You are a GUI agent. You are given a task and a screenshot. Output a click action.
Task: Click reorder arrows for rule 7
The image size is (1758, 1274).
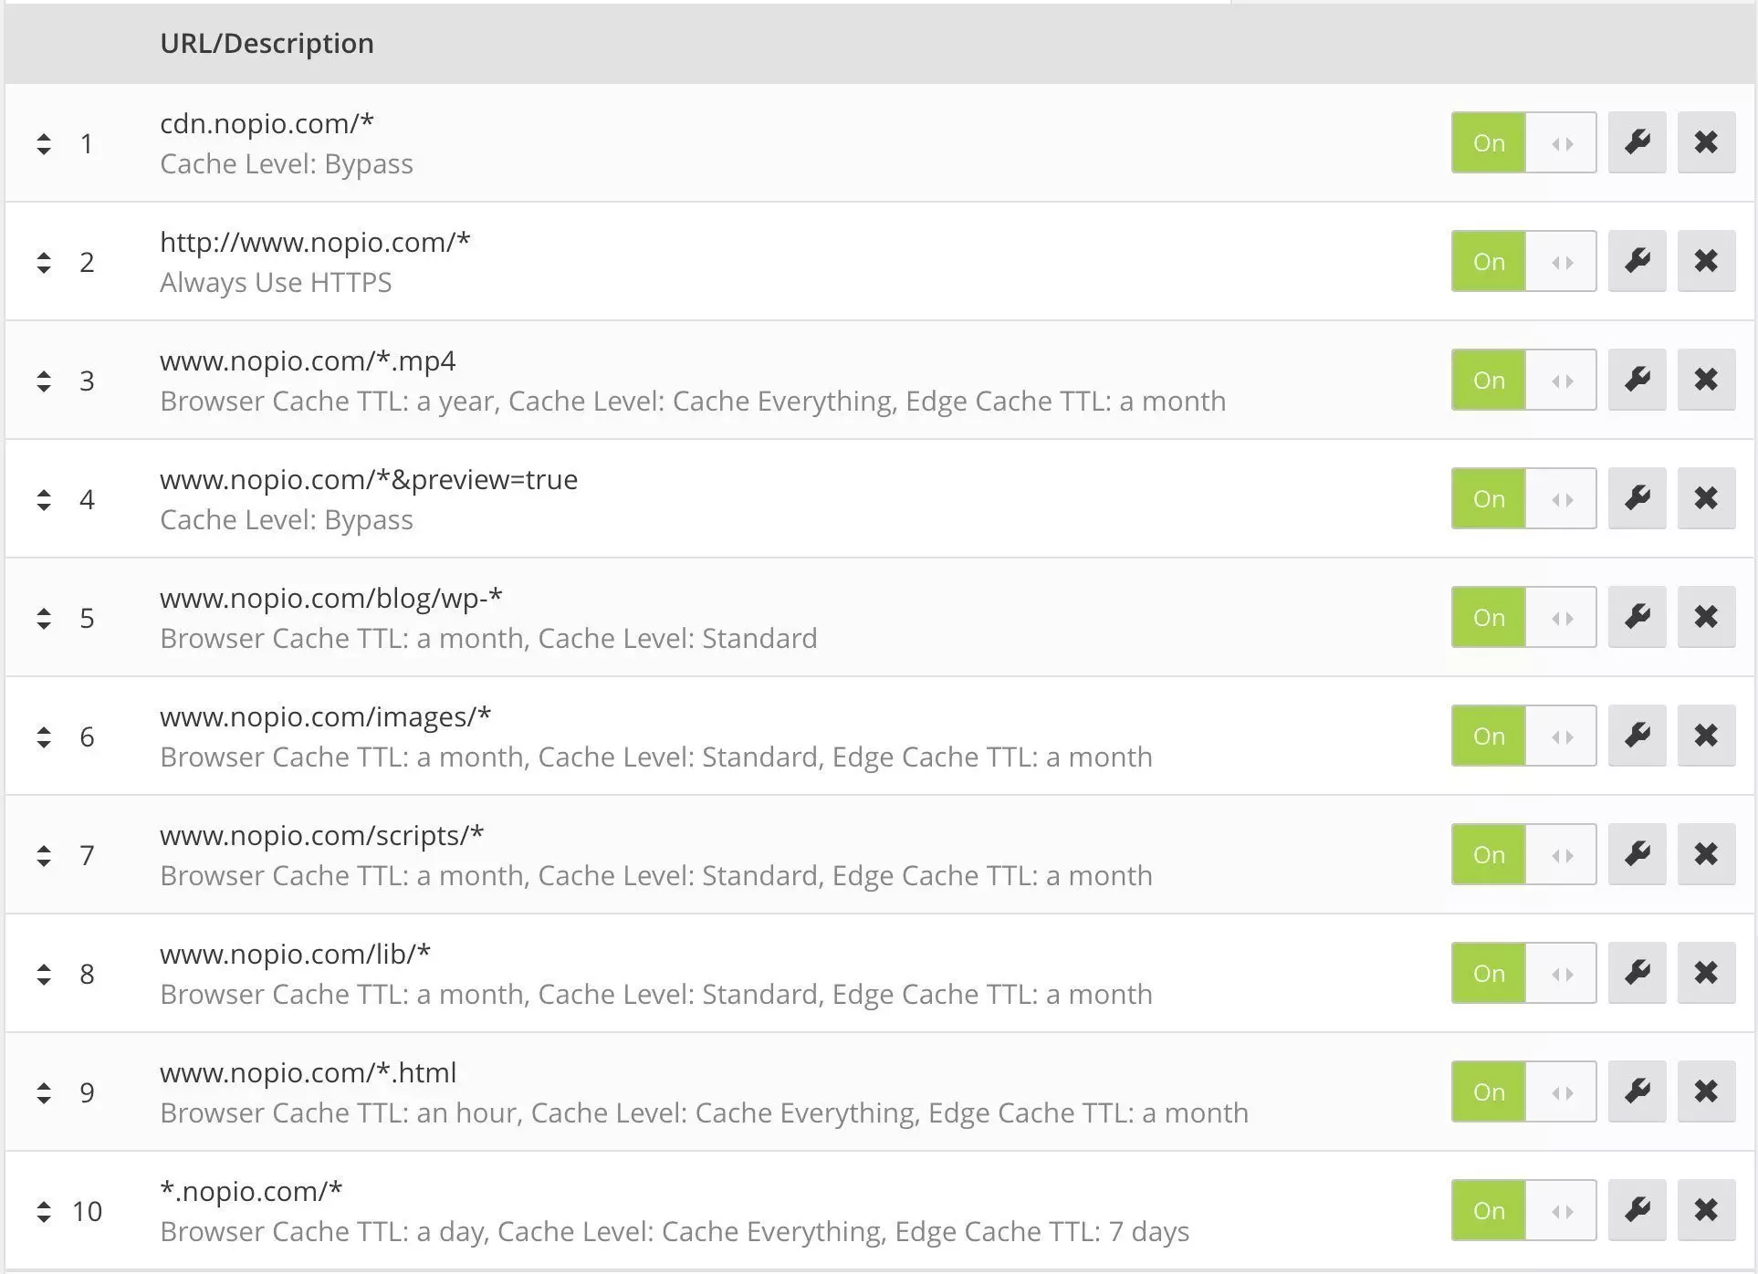(44, 855)
